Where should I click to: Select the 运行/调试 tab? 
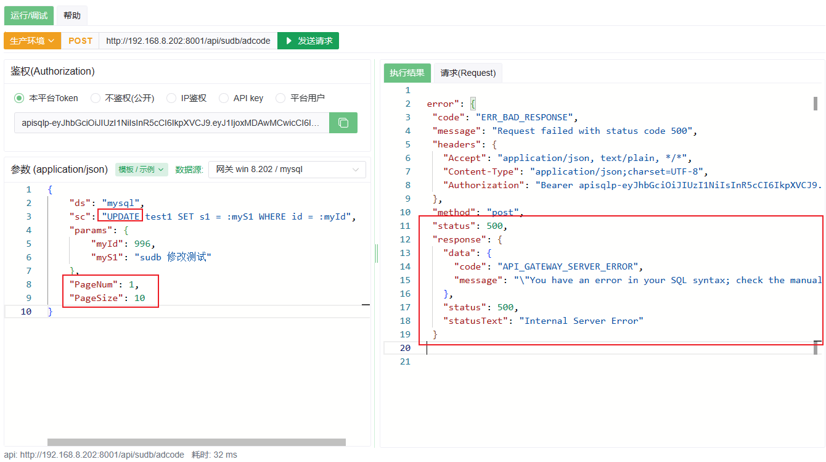click(29, 15)
